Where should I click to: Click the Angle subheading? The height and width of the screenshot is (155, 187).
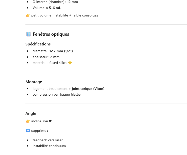click(31, 114)
